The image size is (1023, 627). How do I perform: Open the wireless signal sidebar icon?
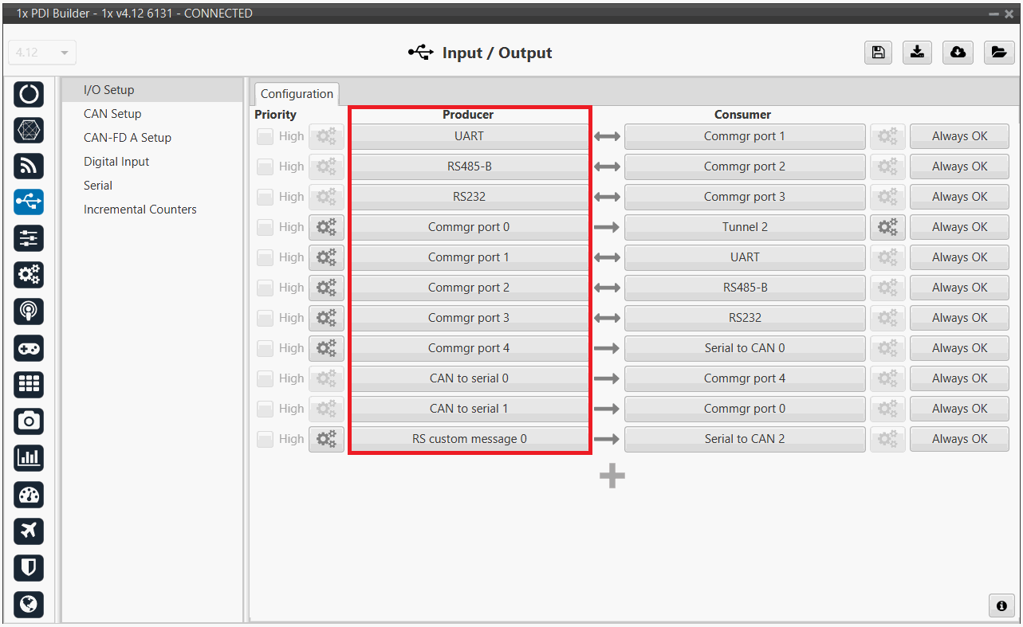[29, 166]
